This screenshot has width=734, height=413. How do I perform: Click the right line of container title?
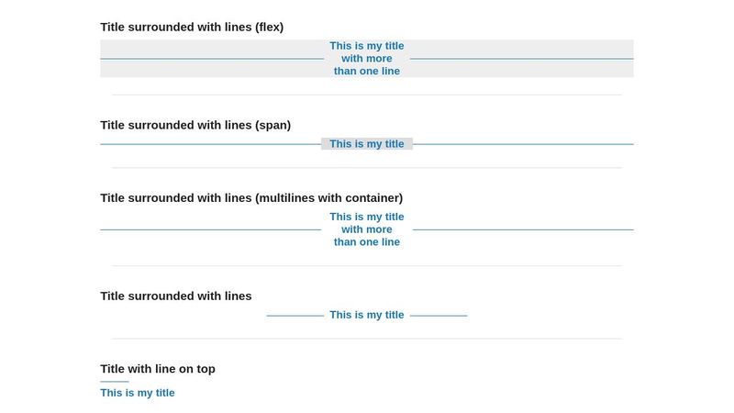[x=523, y=230]
